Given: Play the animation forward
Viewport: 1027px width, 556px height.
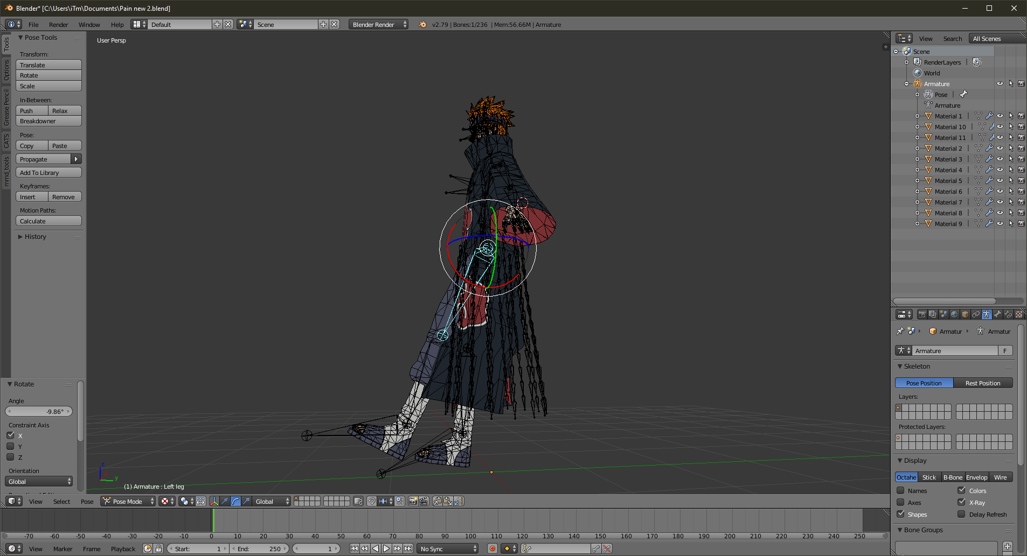Looking at the screenshot, I should point(386,549).
